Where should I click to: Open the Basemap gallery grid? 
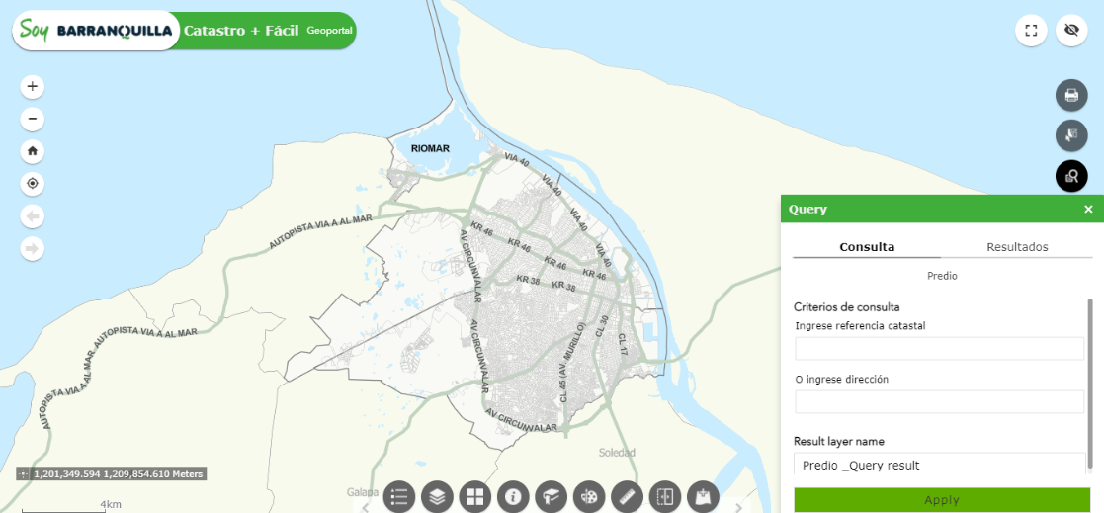(x=475, y=497)
